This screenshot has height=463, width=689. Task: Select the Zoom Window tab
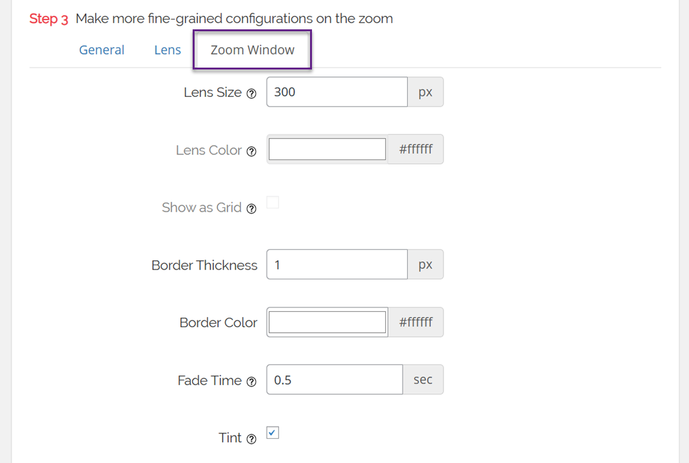(x=253, y=50)
